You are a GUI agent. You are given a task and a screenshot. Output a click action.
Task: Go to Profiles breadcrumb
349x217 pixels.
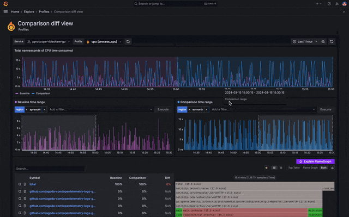[x=44, y=12]
